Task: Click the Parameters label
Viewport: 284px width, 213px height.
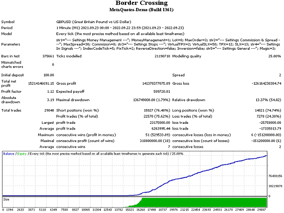Action: coord(11,44)
